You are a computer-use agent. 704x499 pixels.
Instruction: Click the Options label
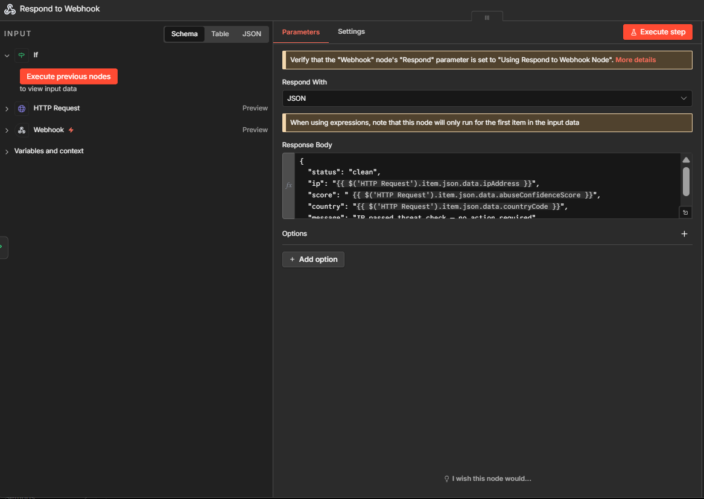(x=294, y=234)
